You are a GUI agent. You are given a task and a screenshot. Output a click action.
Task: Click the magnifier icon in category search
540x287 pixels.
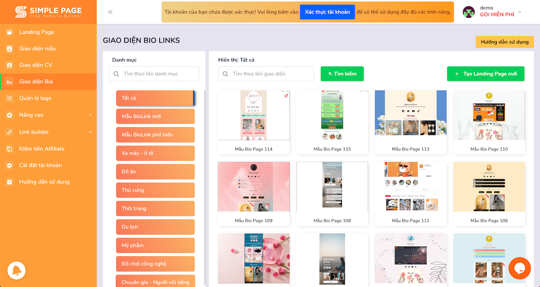117,74
